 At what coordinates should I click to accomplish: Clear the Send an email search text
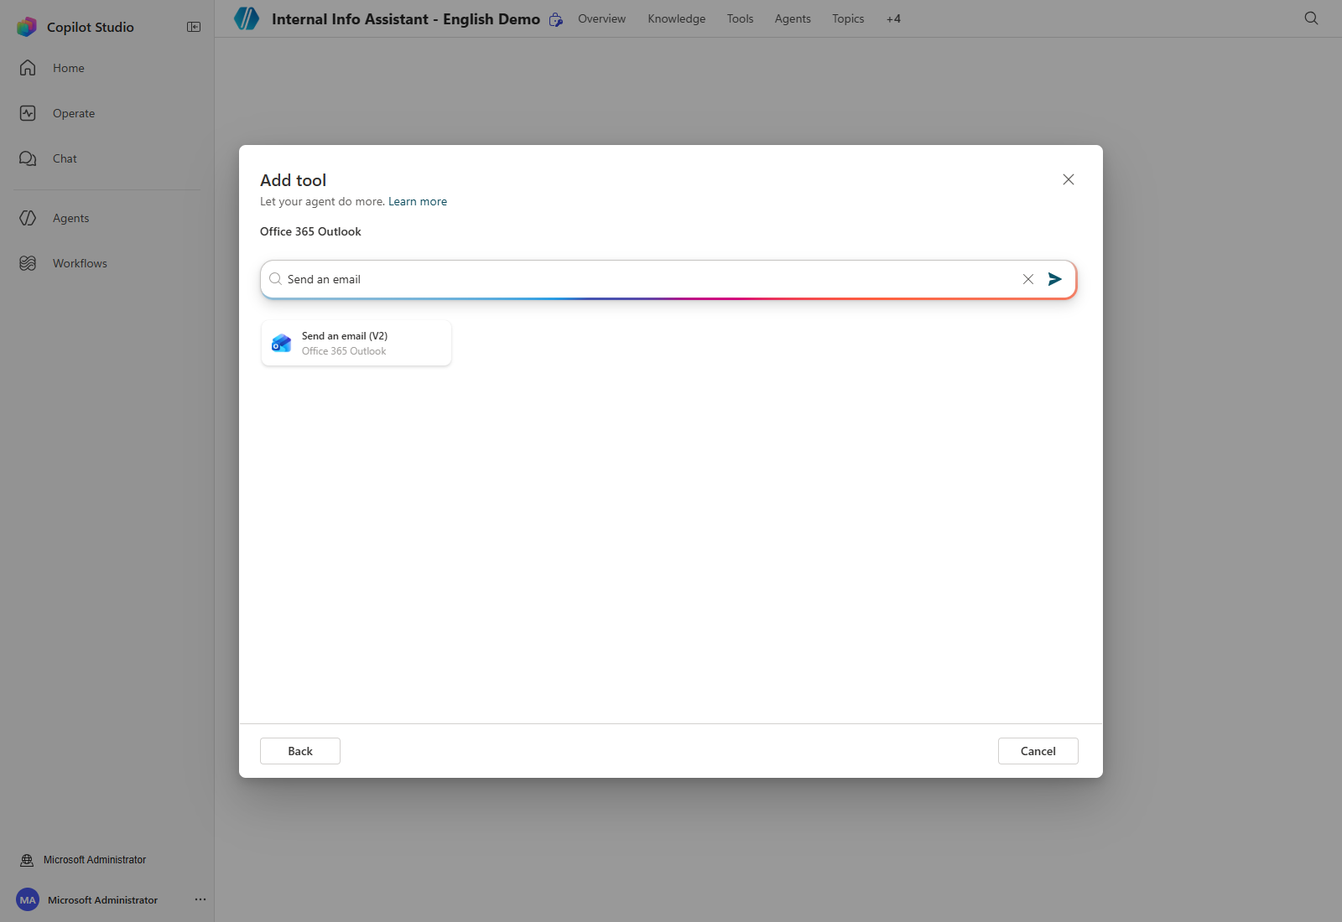tap(1028, 279)
